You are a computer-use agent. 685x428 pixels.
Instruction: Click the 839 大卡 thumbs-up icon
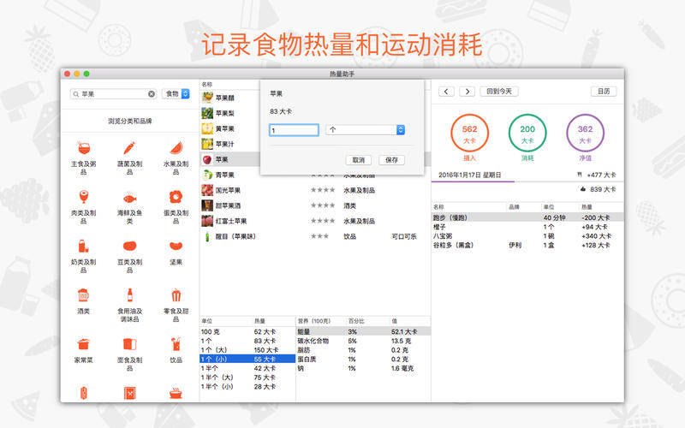pyautogui.click(x=583, y=189)
